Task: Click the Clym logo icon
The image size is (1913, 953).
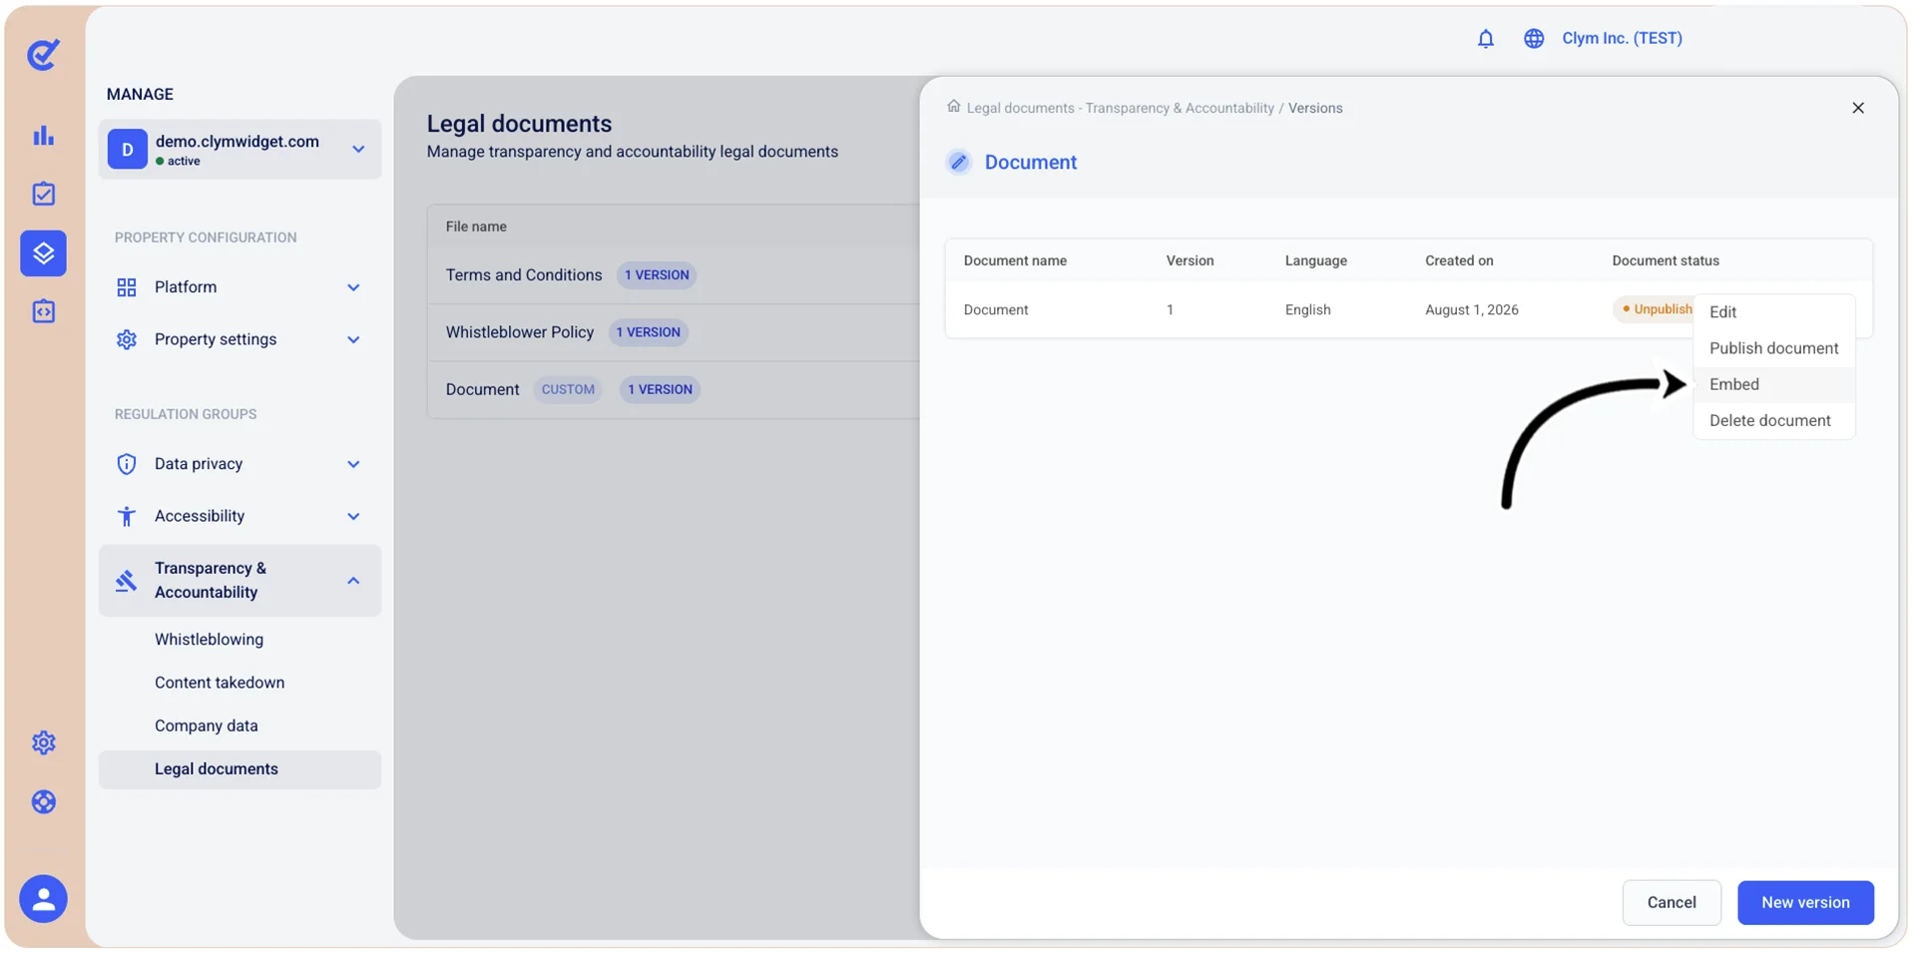Action: click(x=43, y=54)
